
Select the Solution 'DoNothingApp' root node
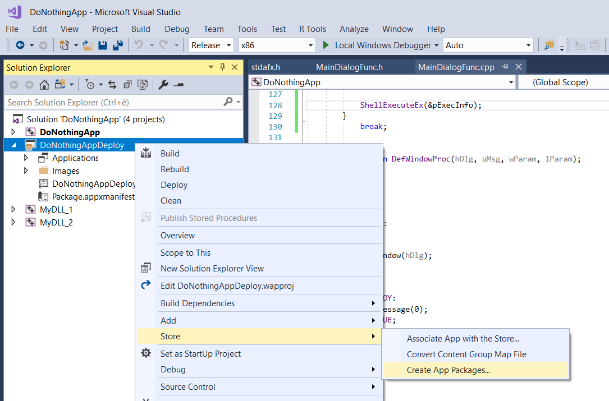pos(95,119)
